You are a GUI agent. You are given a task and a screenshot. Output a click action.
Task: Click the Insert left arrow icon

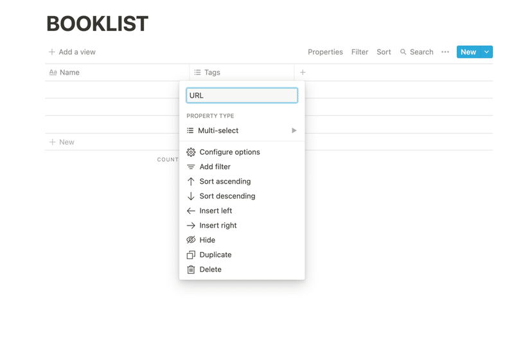point(191,211)
